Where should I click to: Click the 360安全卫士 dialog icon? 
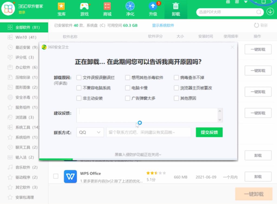click(44, 47)
